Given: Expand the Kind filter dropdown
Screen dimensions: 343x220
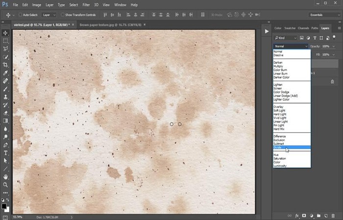Looking at the screenshot, I should 286,38.
